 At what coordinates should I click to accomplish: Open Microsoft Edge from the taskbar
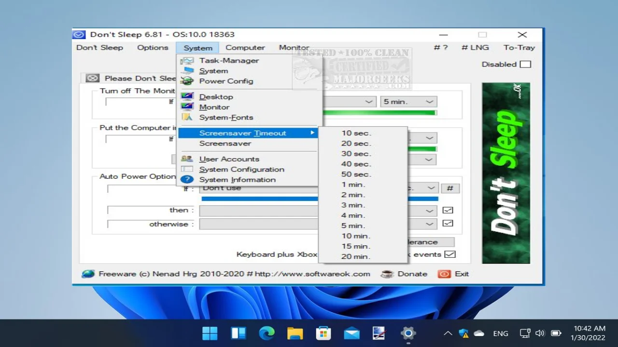click(x=267, y=333)
